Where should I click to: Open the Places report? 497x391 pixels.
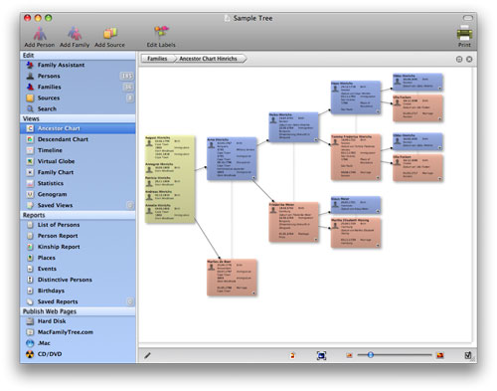tap(78, 258)
